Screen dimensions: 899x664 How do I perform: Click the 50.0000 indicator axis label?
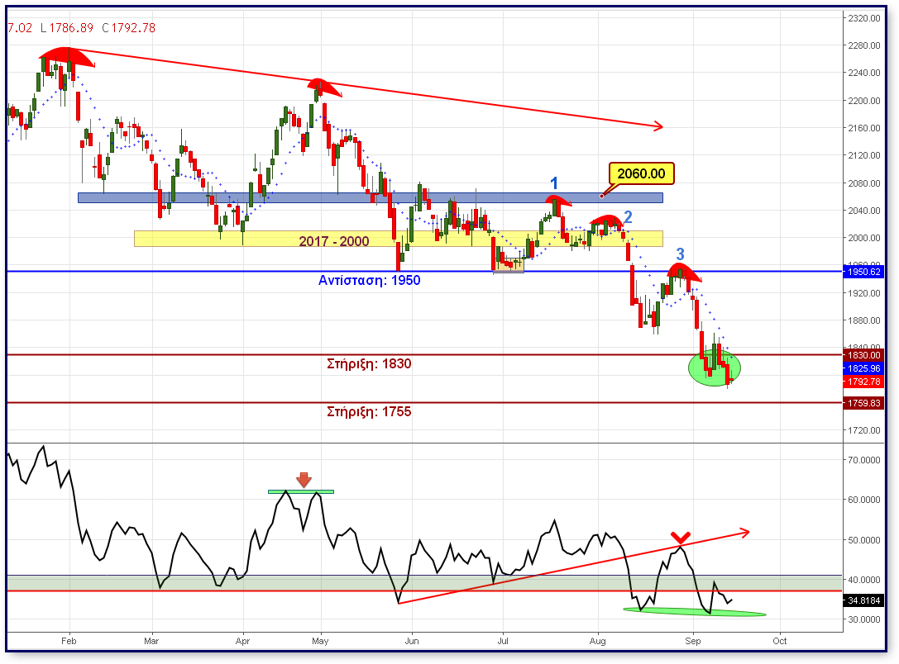[864, 540]
